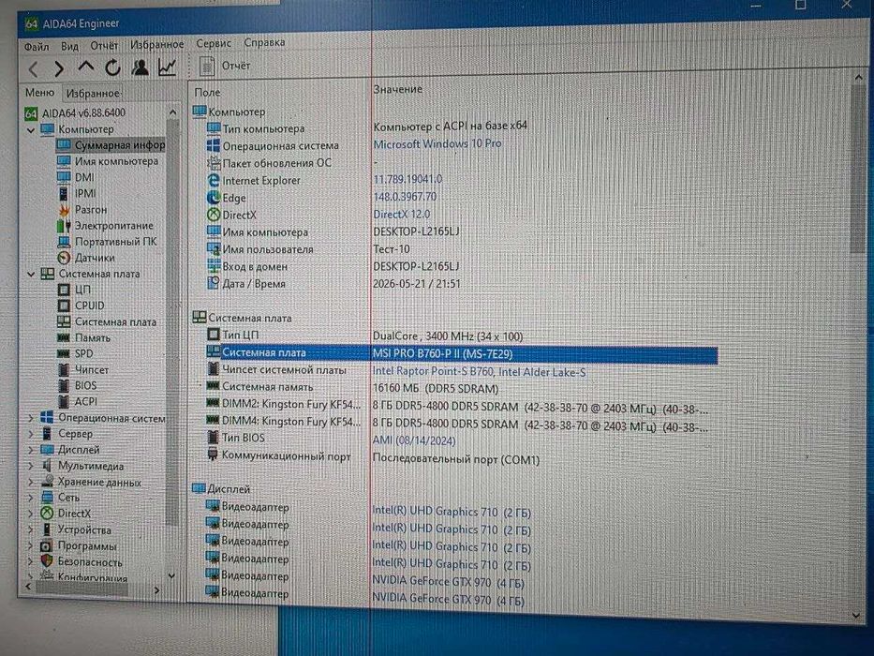Collapse the Компьютер tree node
874x656 pixels.
(x=31, y=130)
